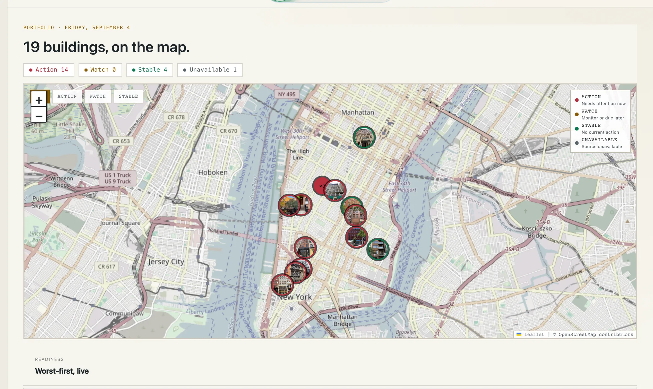
Task: Open marker showing orange autumn tree building
Action: coord(289,205)
